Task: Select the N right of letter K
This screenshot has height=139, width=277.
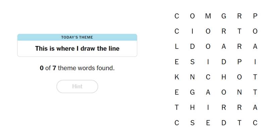Action: [192, 77]
